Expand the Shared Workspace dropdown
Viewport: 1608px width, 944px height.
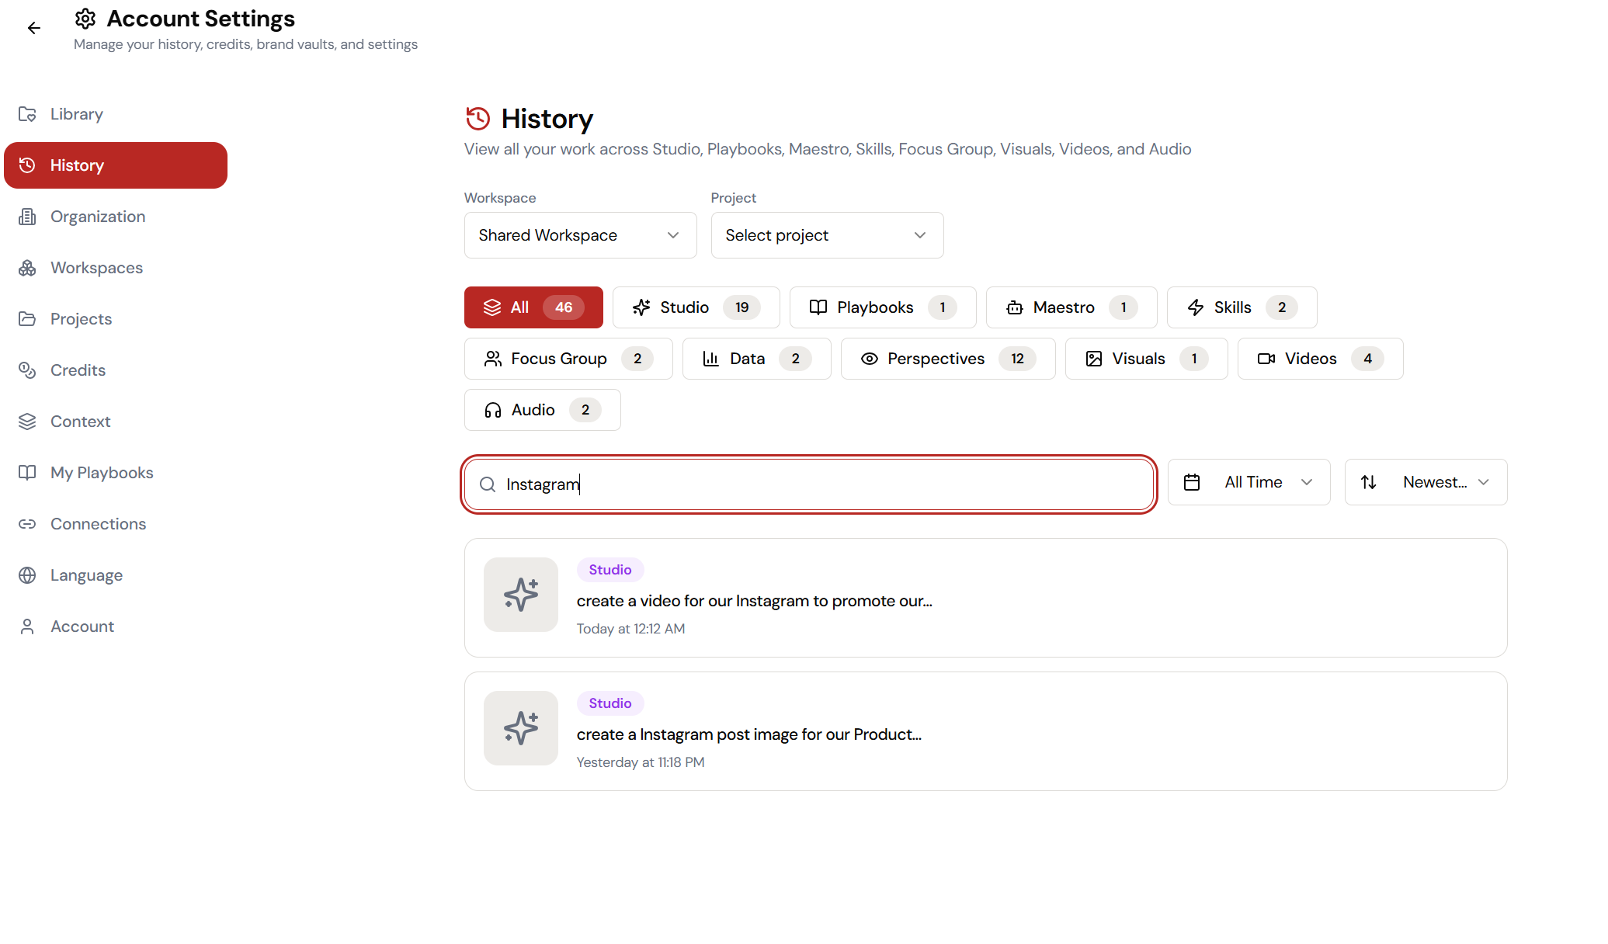click(580, 235)
